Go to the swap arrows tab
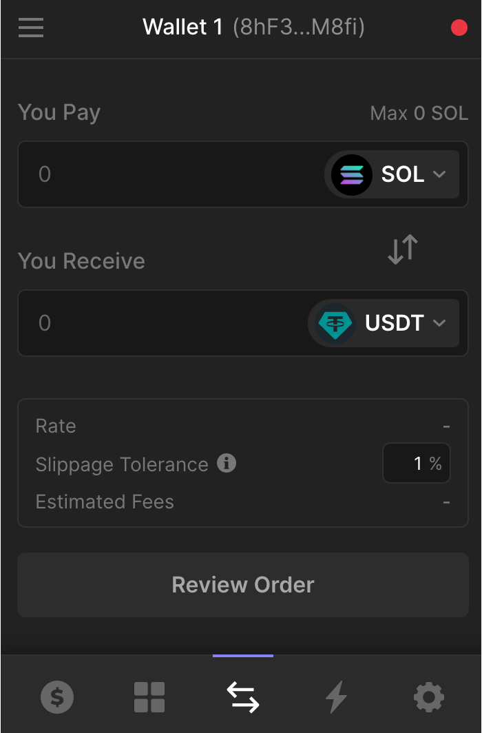 point(243,697)
